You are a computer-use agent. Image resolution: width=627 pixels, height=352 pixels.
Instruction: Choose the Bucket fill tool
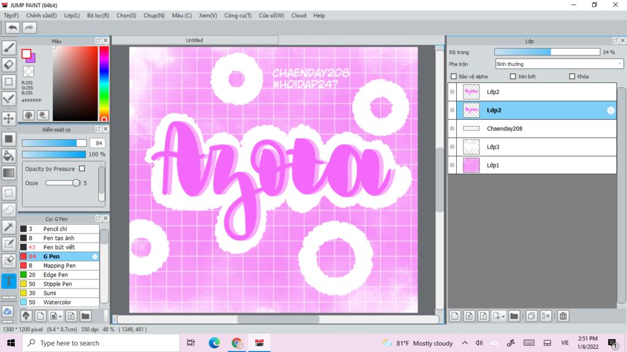(9, 156)
